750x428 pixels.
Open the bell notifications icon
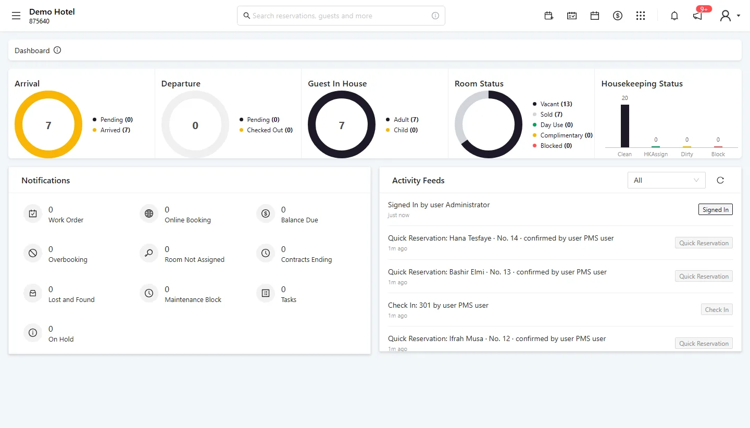[674, 16]
